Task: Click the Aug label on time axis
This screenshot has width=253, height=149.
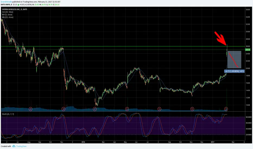Action: [29, 142]
